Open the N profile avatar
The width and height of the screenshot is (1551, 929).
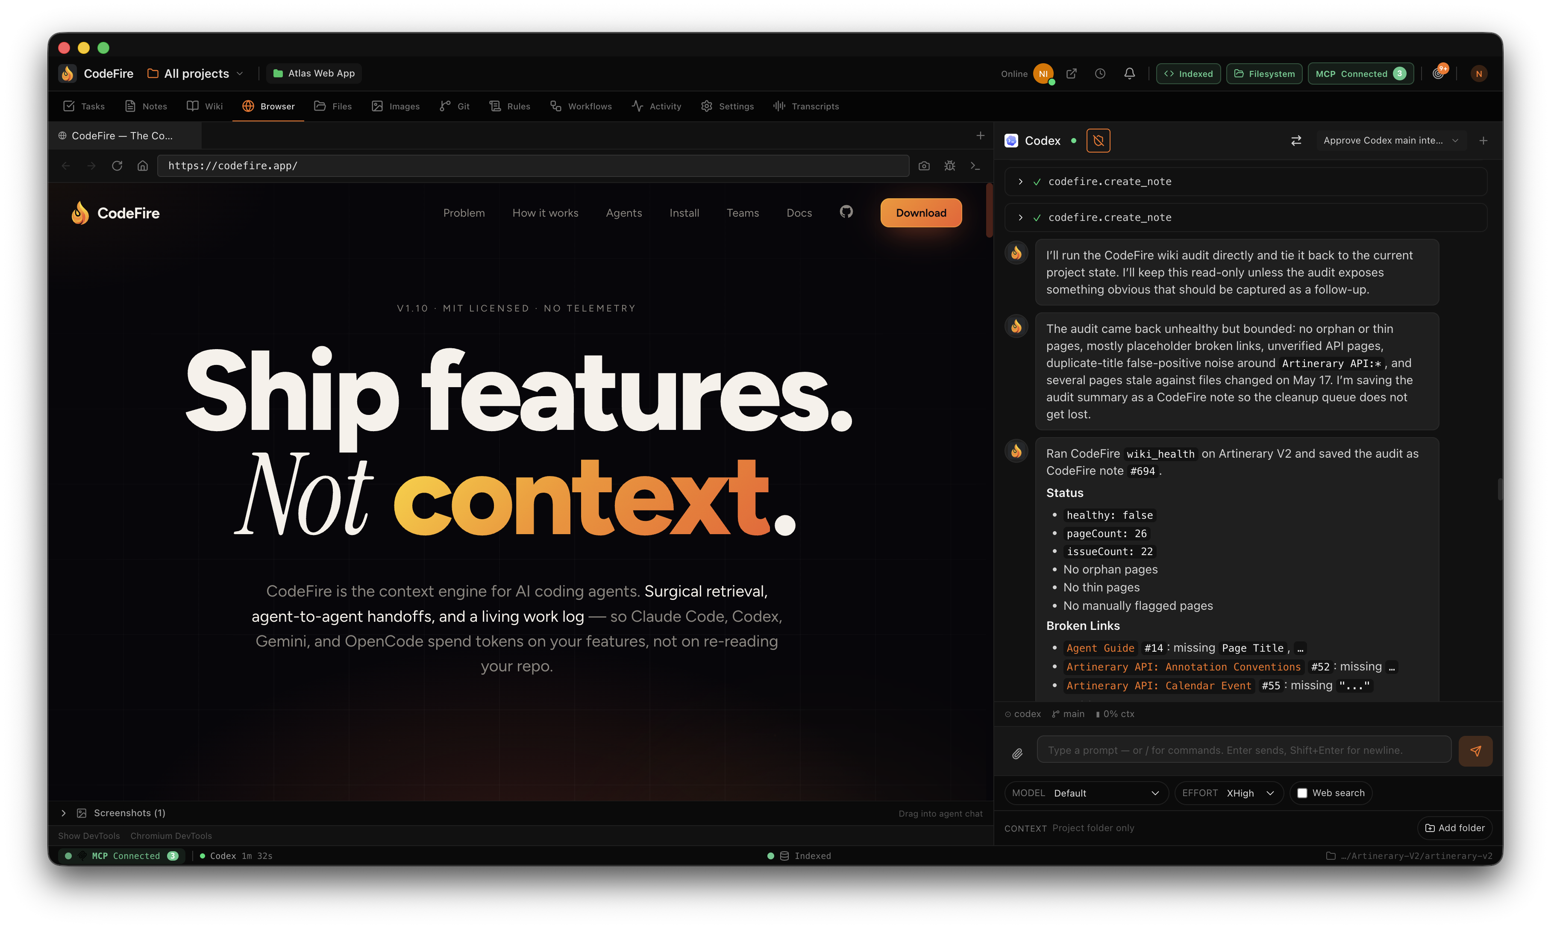pyautogui.click(x=1478, y=73)
